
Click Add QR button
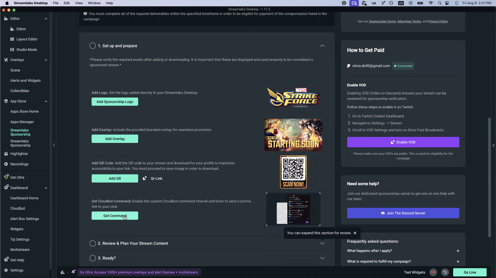pos(115,178)
